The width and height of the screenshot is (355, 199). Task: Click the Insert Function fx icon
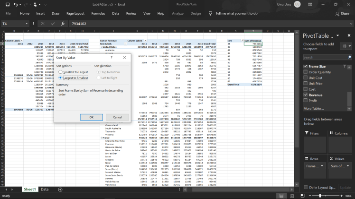[63, 23]
